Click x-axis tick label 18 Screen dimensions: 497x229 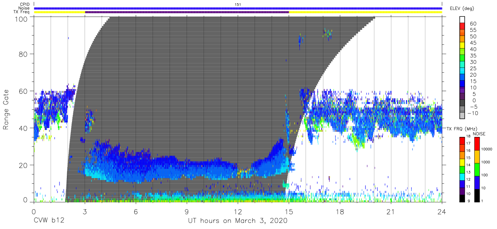[340, 212]
